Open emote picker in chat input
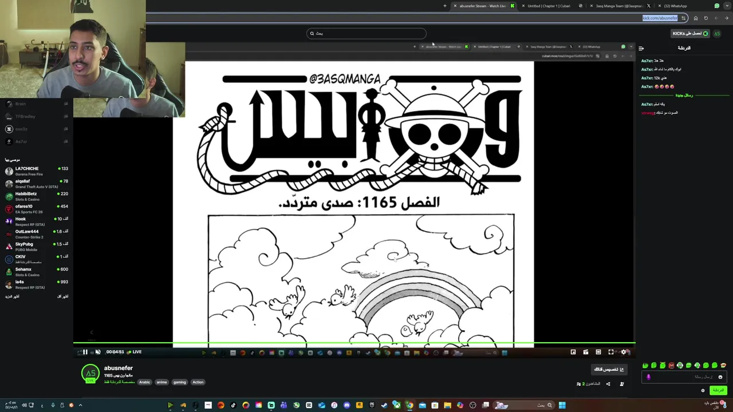 [720, 377]
